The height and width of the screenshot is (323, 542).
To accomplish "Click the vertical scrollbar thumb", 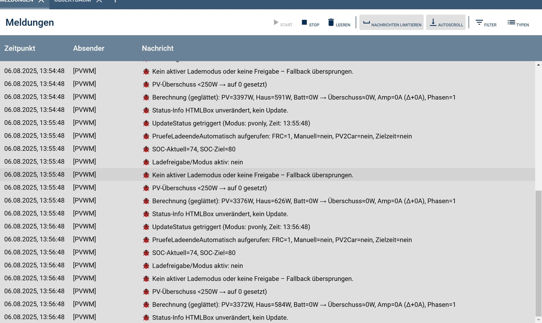I will 538,253.
